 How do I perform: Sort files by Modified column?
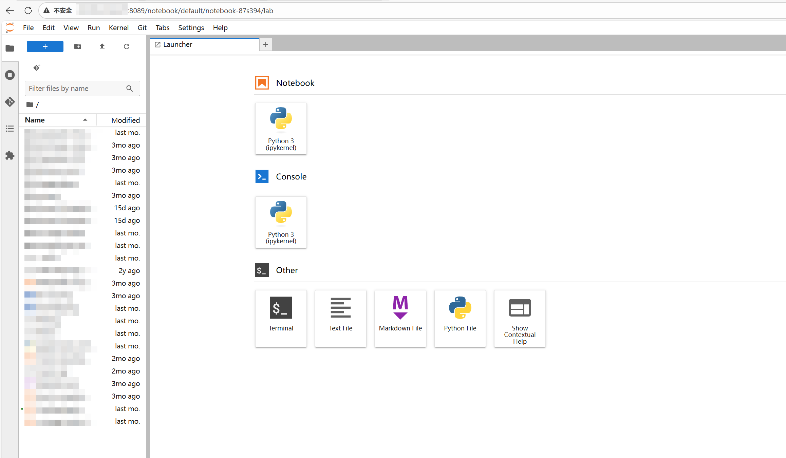(125, 120)
